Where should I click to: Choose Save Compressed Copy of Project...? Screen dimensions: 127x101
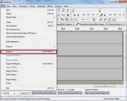28,33
